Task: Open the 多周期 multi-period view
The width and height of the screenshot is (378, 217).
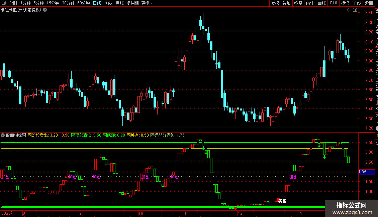Action: [132, 3]
